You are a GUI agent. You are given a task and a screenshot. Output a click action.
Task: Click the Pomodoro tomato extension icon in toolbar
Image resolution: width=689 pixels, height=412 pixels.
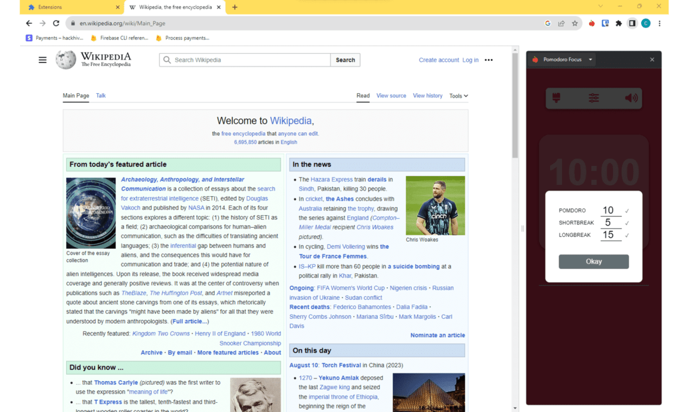pyautogui.click(x=591, y=23)
